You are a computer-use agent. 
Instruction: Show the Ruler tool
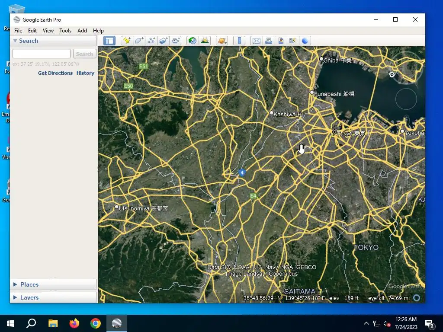tap(239, 41)
